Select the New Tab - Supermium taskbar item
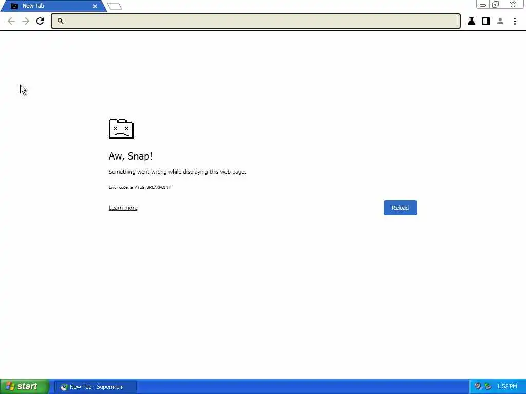The image size is (526, 394). coord(96,387)
